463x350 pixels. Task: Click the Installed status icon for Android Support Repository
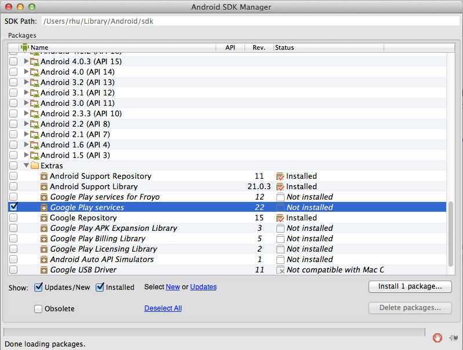pos(280,176)
